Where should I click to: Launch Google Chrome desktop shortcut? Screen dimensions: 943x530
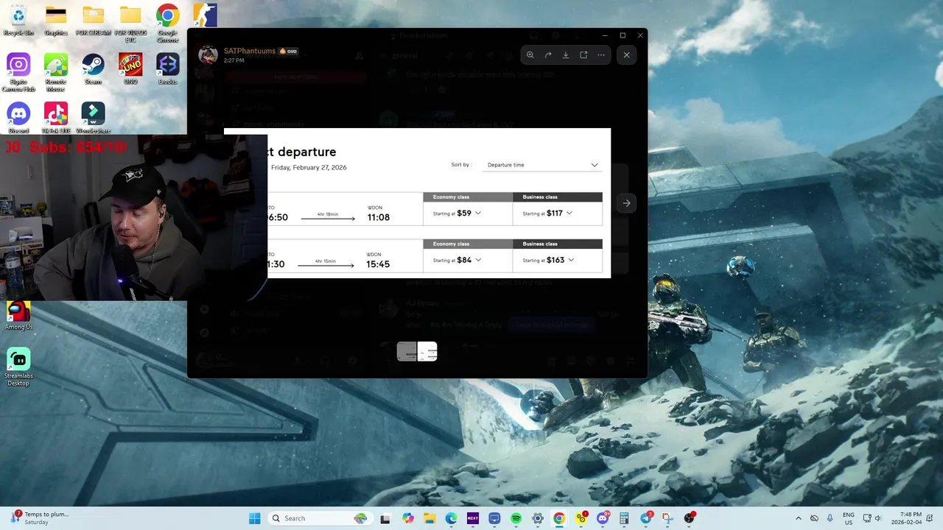167,24
